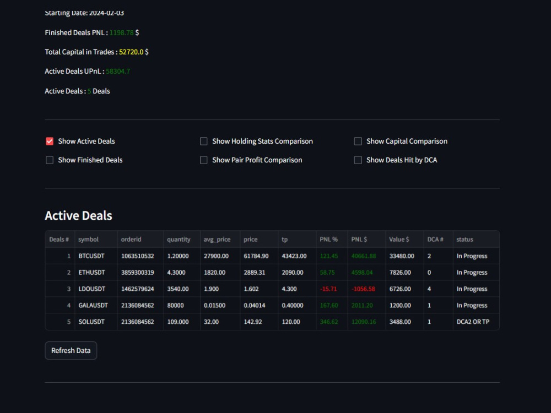The image size is (551, 413).
Task: Click Value $ 3488.00 cell
Action: (404, 322)
